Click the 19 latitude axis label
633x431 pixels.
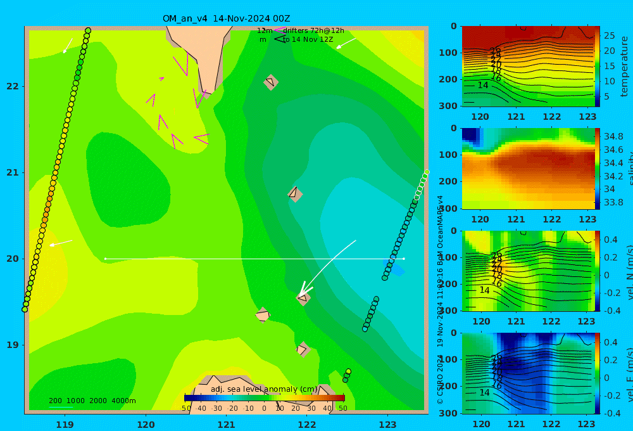(13, 345)
